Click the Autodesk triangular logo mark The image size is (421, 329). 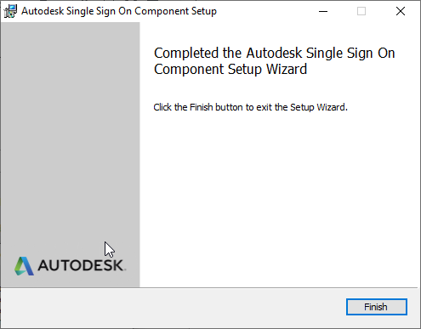(24, 266)
